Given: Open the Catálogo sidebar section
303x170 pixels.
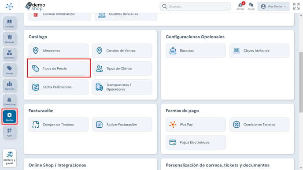Looking at the screenshot, I should pos(10,23).
